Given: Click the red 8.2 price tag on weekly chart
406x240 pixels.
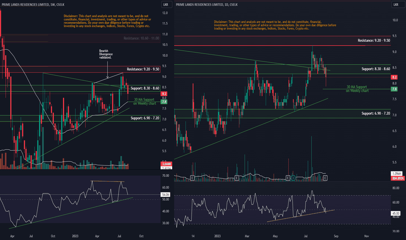Looking at the screenshot, I should (164, 94).
